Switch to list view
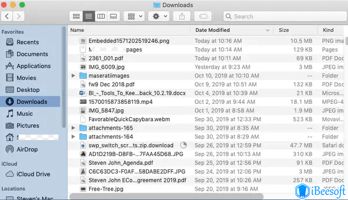The image size is (348, 200). 89,16
